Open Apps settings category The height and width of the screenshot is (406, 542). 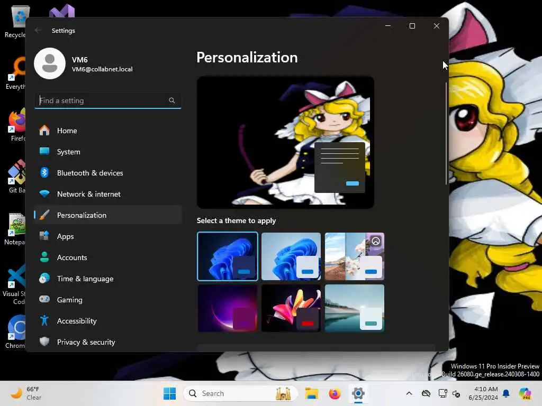pyautogui.click(x=108, y=236)
